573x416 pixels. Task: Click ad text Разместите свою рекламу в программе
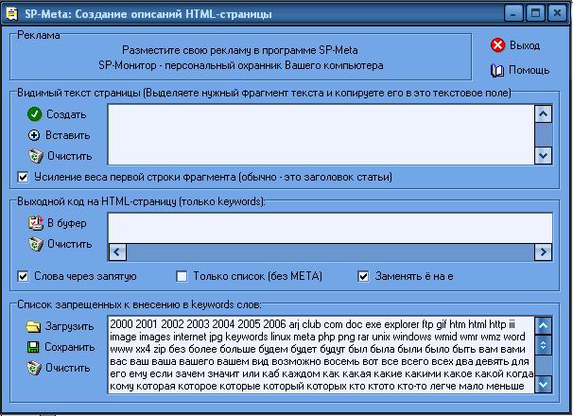click(x=240, y=50)
